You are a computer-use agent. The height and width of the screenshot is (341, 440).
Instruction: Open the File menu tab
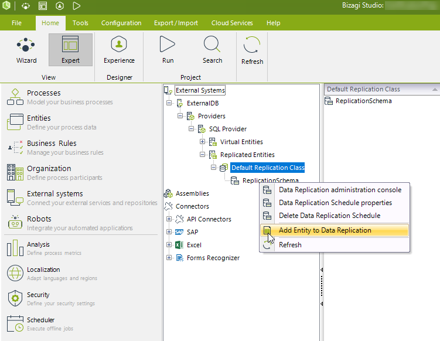(x=16, y=23)
